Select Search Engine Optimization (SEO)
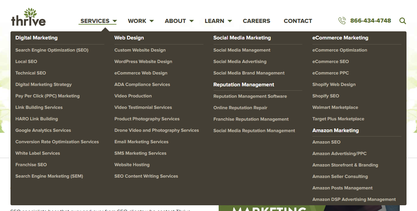Viewport: 417px width, 211px height. point(52,50)
